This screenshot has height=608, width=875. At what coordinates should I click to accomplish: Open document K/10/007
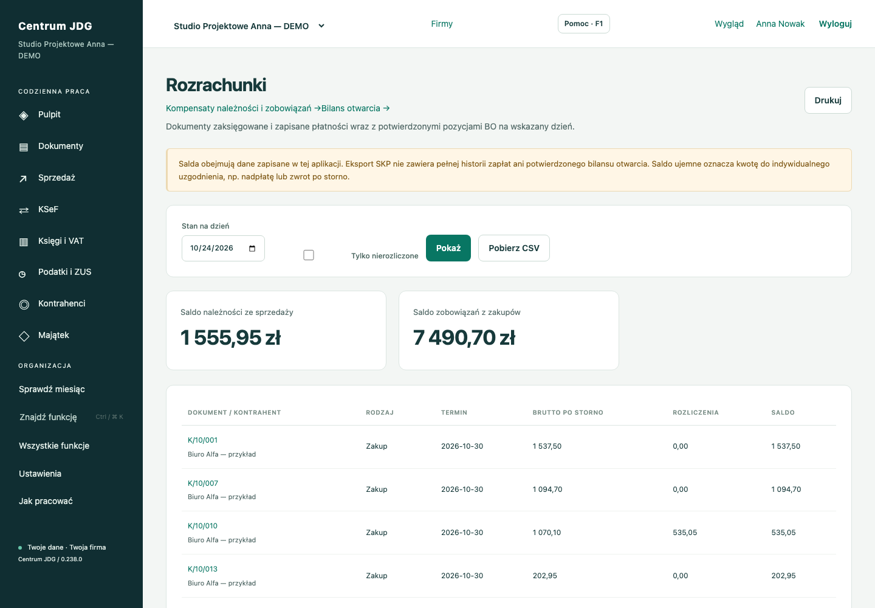203,483
